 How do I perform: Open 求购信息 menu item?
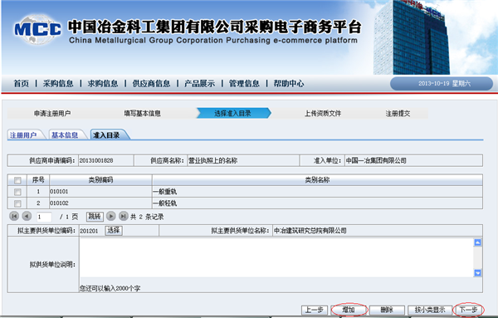coord(103,84)
